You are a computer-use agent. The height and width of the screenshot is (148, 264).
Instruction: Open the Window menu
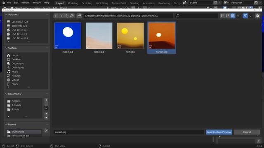tap(37, 3)
